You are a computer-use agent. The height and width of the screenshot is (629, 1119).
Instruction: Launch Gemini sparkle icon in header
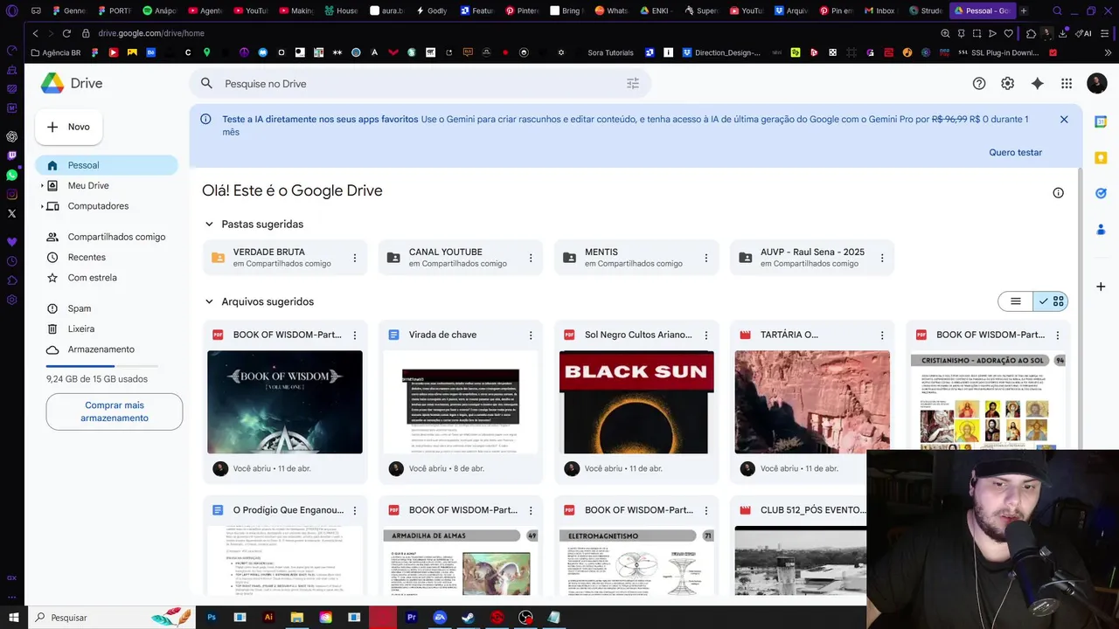coord(1038,83)
